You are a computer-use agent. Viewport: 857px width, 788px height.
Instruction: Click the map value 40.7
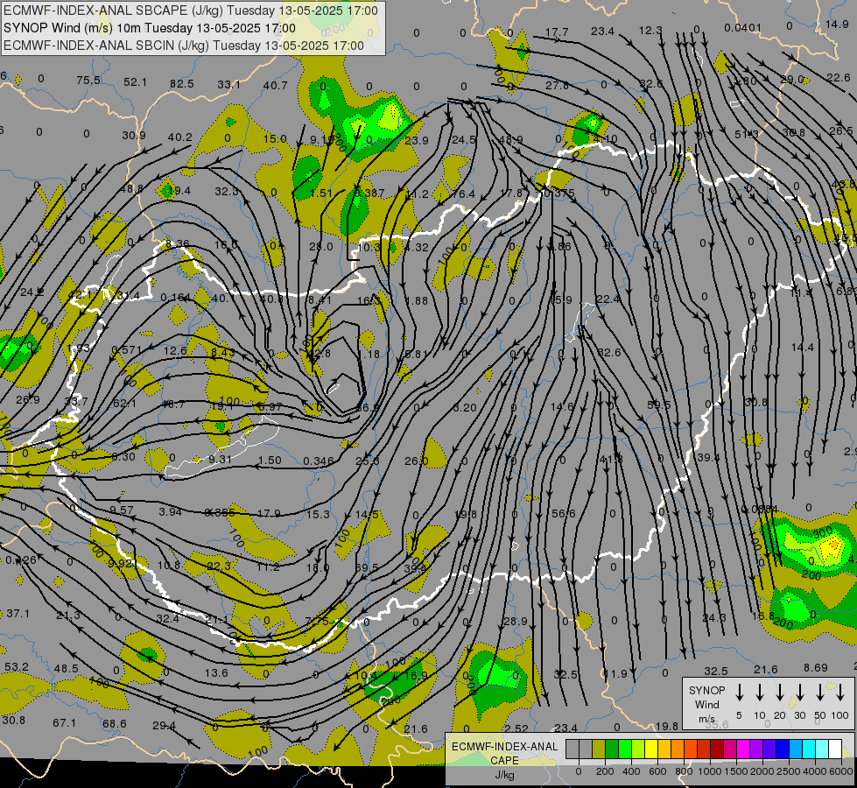(275, 85)
